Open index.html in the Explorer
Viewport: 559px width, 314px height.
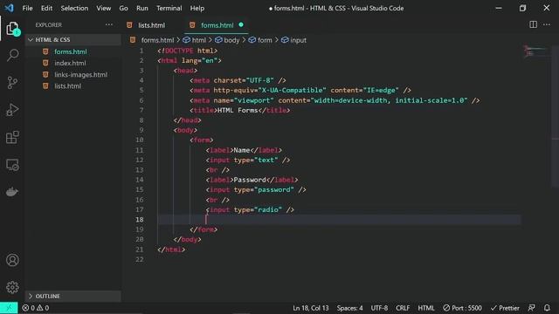click(70, 63)
